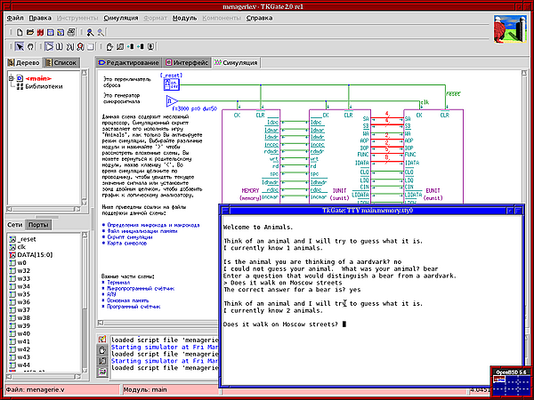Expand the main module tree node
Viewport: 534px width, 400px height.
[9, 78]
